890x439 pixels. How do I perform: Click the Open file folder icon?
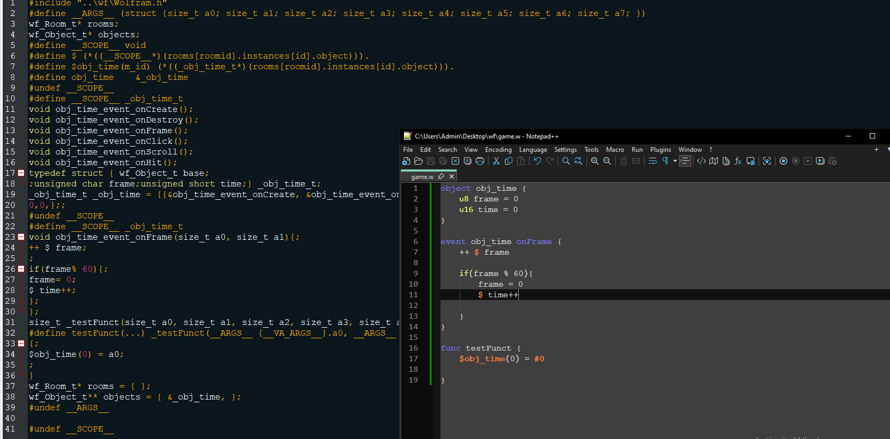tap(419, 161)
